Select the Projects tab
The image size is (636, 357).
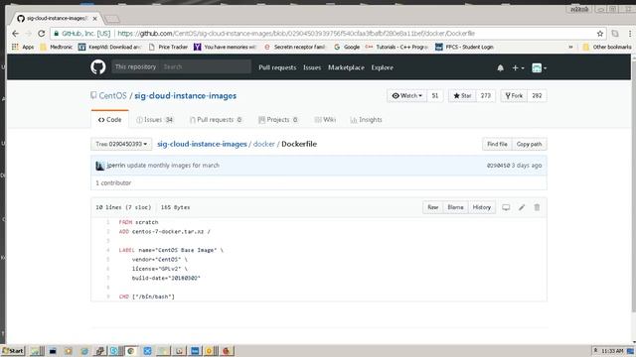(278, 120)
